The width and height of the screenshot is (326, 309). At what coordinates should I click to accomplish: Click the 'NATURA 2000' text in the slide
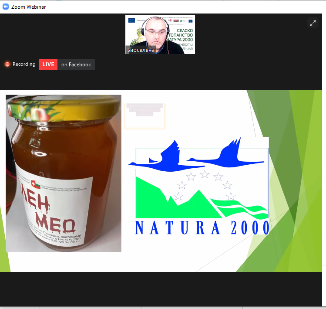(202, 228)
